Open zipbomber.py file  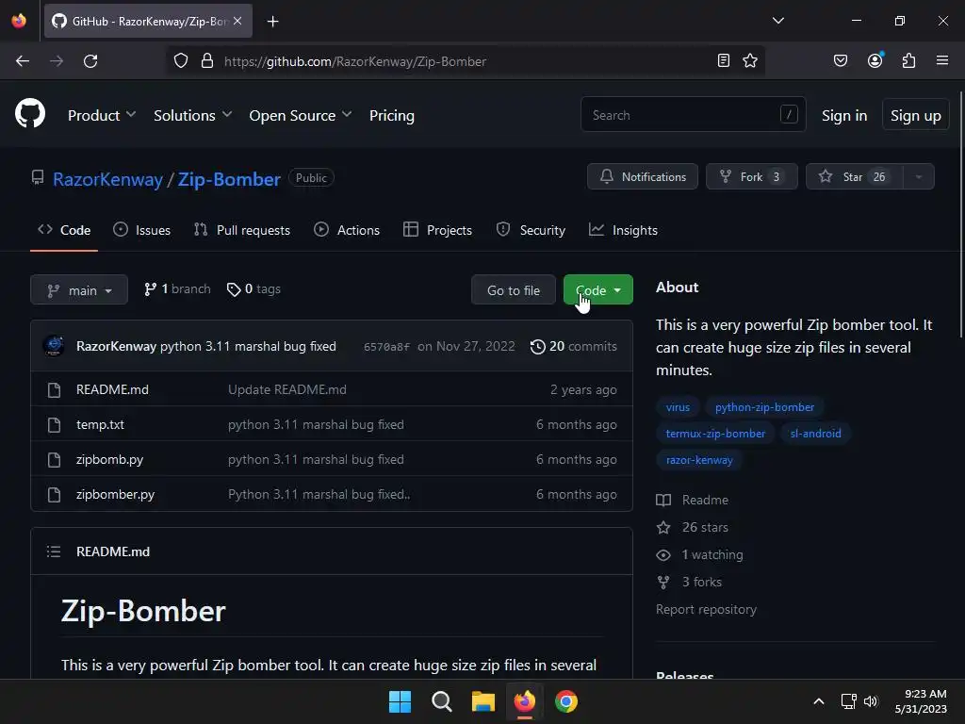click(x=115, y=494)
